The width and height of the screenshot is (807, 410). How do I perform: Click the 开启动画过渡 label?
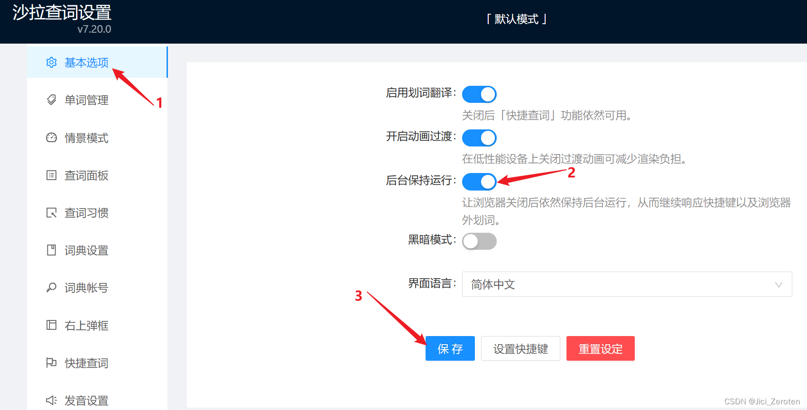point(421,137)
